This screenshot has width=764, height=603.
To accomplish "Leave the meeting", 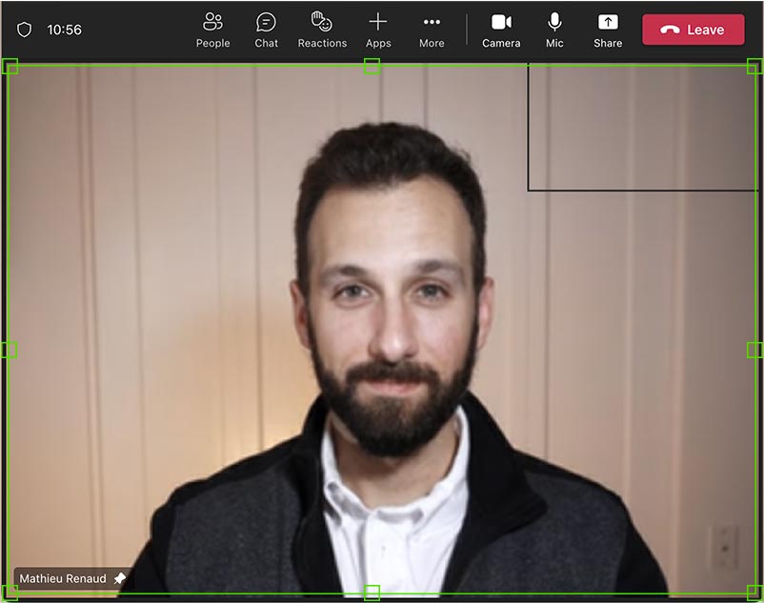I will pyautogui.click(x=693, y=30).
